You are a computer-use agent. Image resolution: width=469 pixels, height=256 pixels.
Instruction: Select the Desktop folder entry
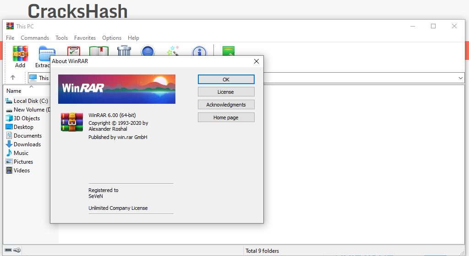[19, 127]
